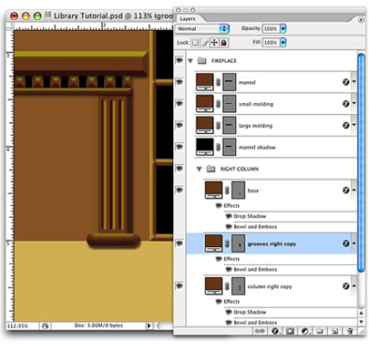Open the Layers panel options menu button
Screen dimensions: 369x351
tap(361, 20)
